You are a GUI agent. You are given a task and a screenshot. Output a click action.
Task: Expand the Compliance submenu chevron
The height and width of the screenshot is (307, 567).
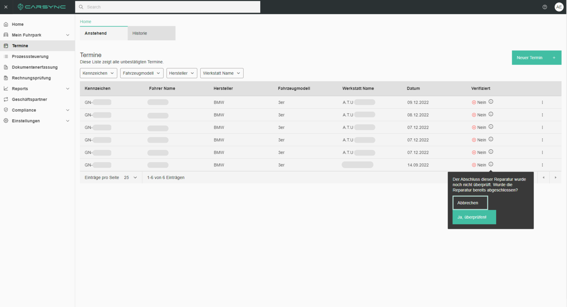pos(68,110)
